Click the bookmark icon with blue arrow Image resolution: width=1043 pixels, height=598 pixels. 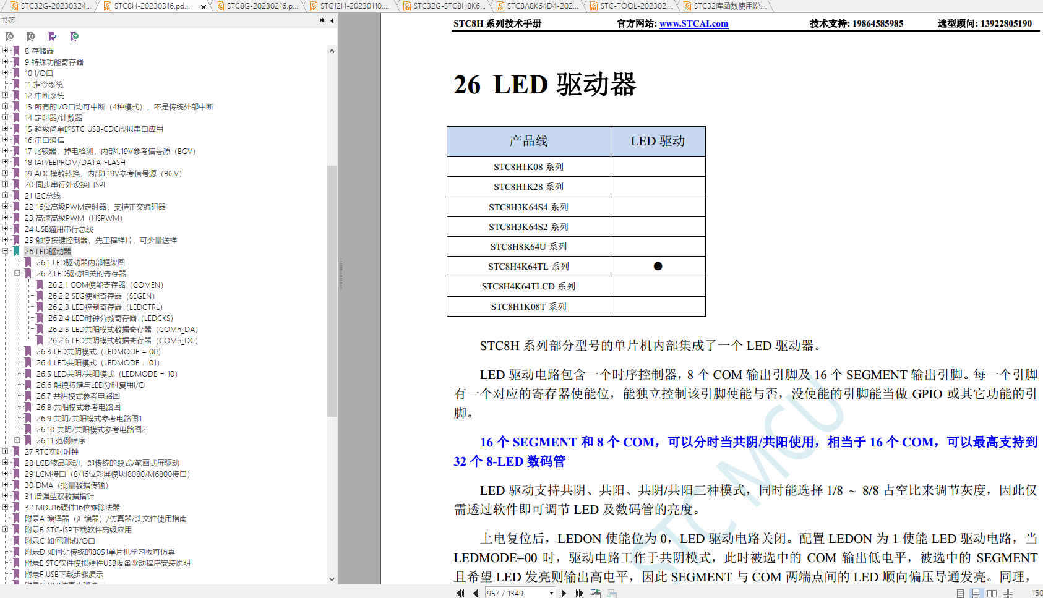click(x=53, y=36)
